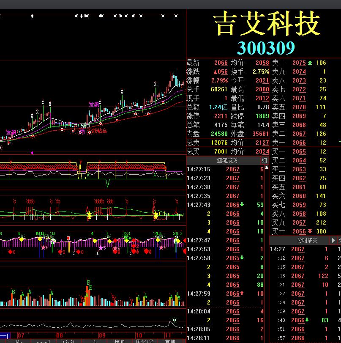Click the magenta 发飙 label near the chart middle
341x343 pixels.
coord(94,104)
